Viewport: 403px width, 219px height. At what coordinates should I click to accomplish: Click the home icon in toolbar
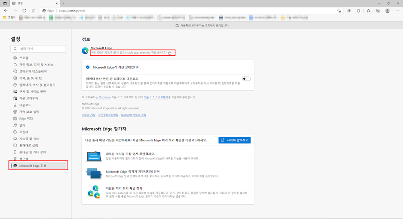(33, 11)
